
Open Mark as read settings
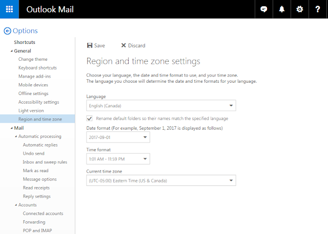coord(35,171)
